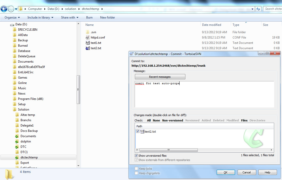Image resolution: width=282 pixels, height=180 pixels.
Task: Expand the solution breadcrumb arrow
Action: [x=79, y=9]
